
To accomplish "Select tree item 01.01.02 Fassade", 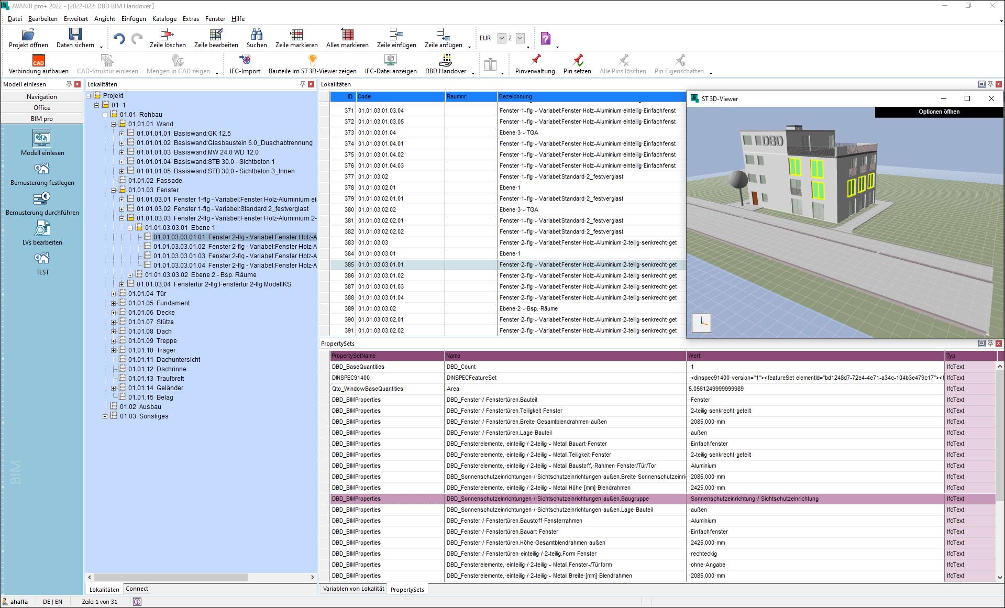I will (x=155, y=181).
